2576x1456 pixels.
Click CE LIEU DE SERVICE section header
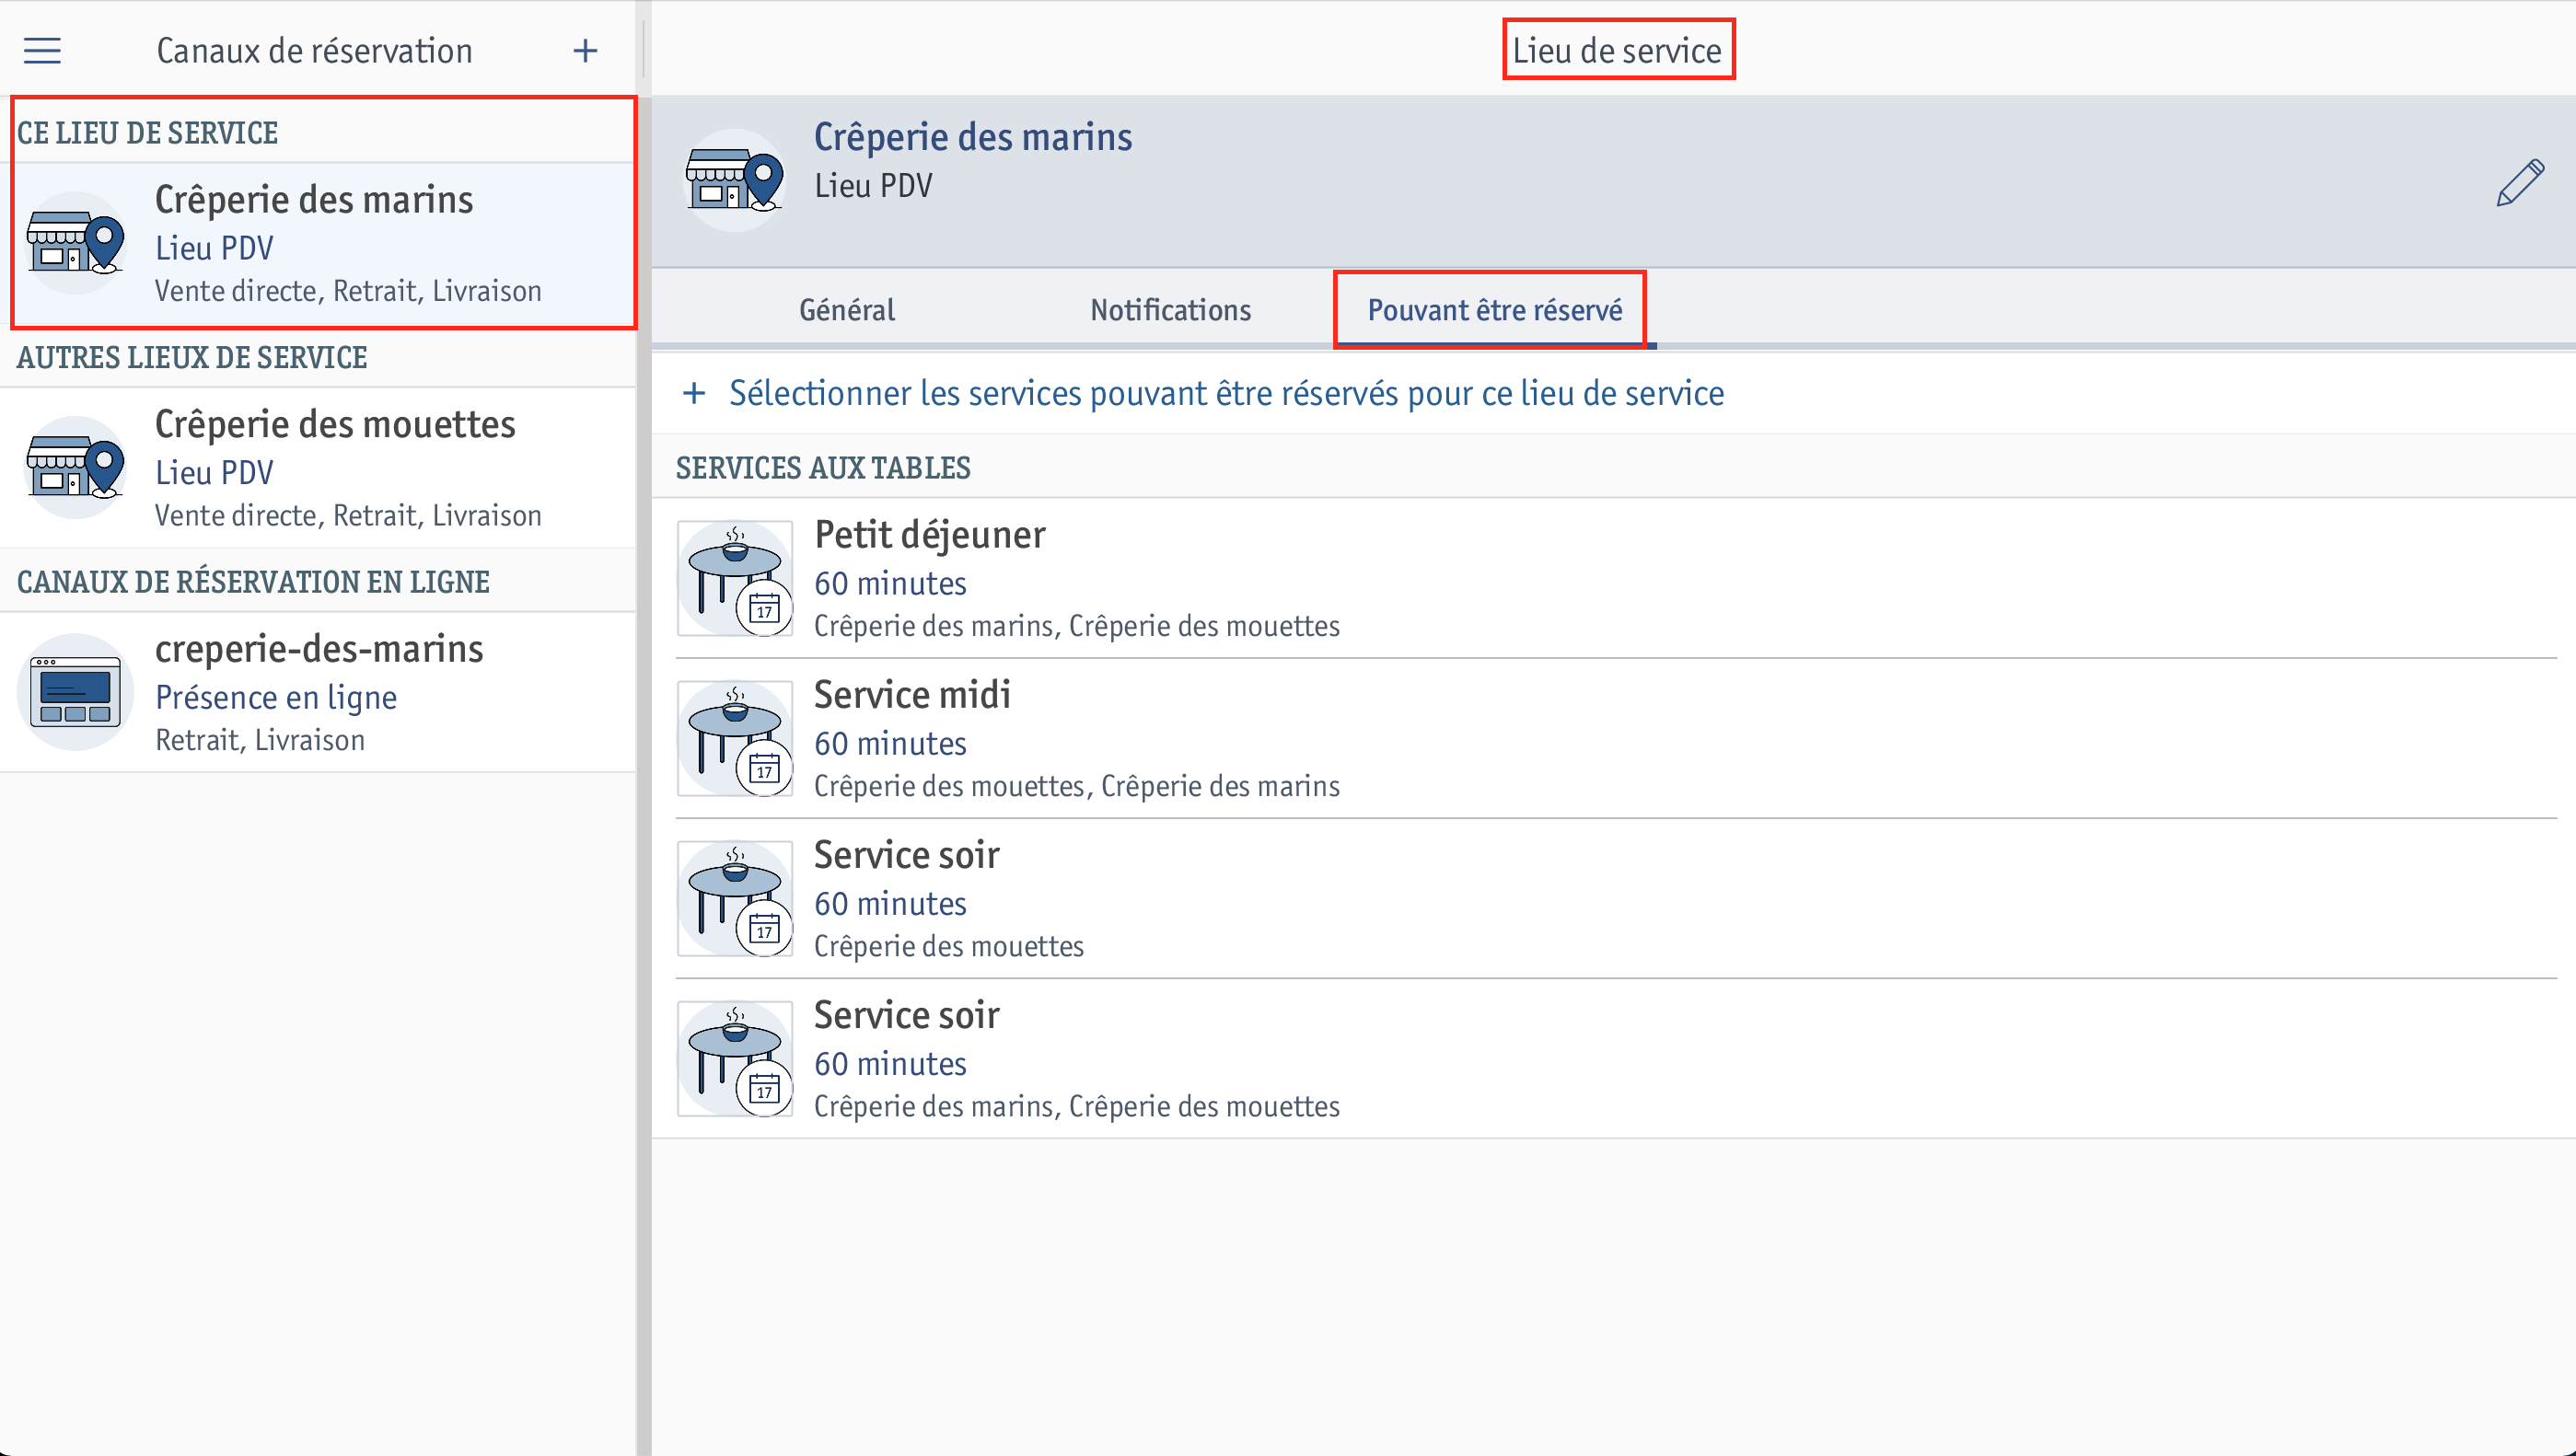tap(147, 133)
